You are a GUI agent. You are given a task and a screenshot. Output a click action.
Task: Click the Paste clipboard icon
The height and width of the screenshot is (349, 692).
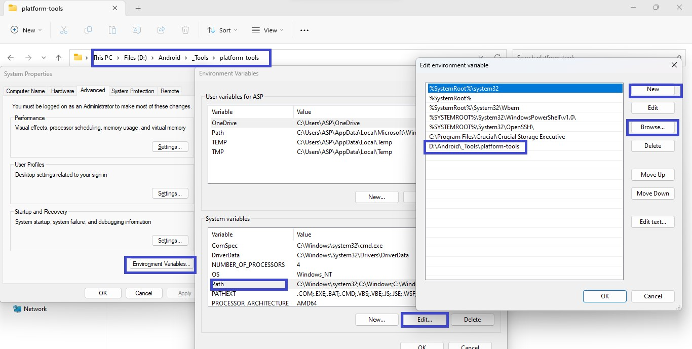(x=112, y=30)
